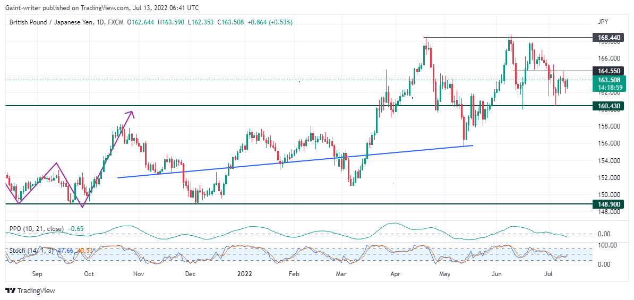Click the 148.000 price axis tick

pos(609,211)
